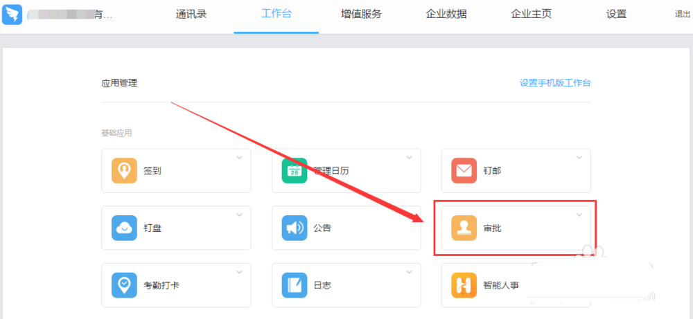Click the 智能人事 app label

[501, 286]
